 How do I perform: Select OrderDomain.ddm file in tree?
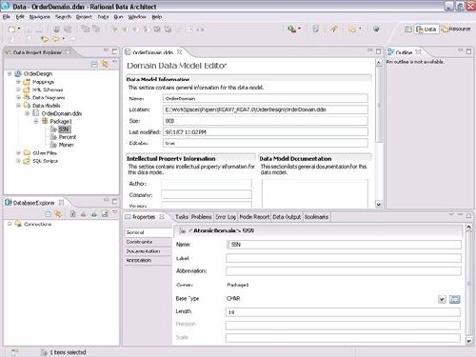pos(62,113)
